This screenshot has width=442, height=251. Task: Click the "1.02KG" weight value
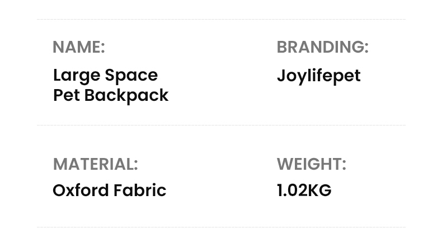point(304,190)
